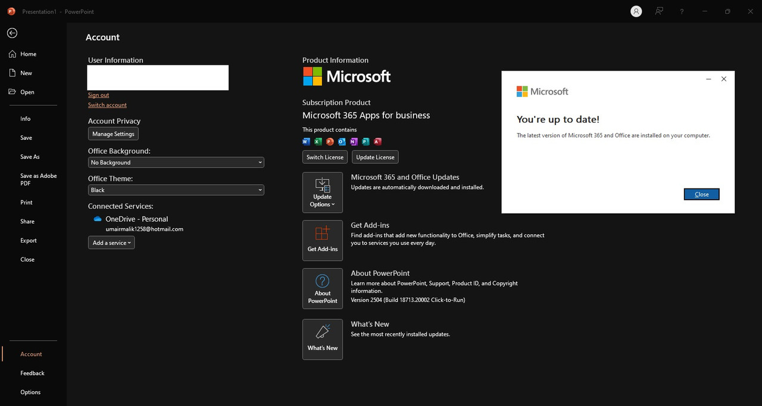Open the Print page

(x=26, y=203)
